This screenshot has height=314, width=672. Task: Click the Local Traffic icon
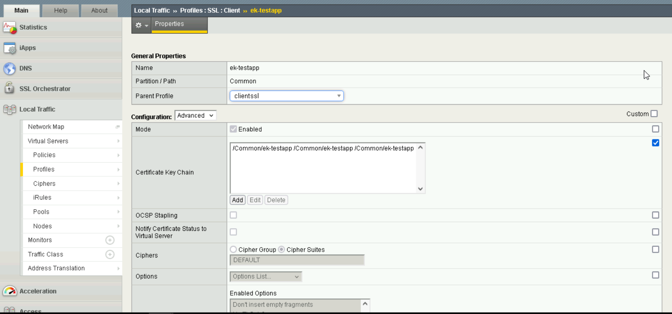pos(9,109)
